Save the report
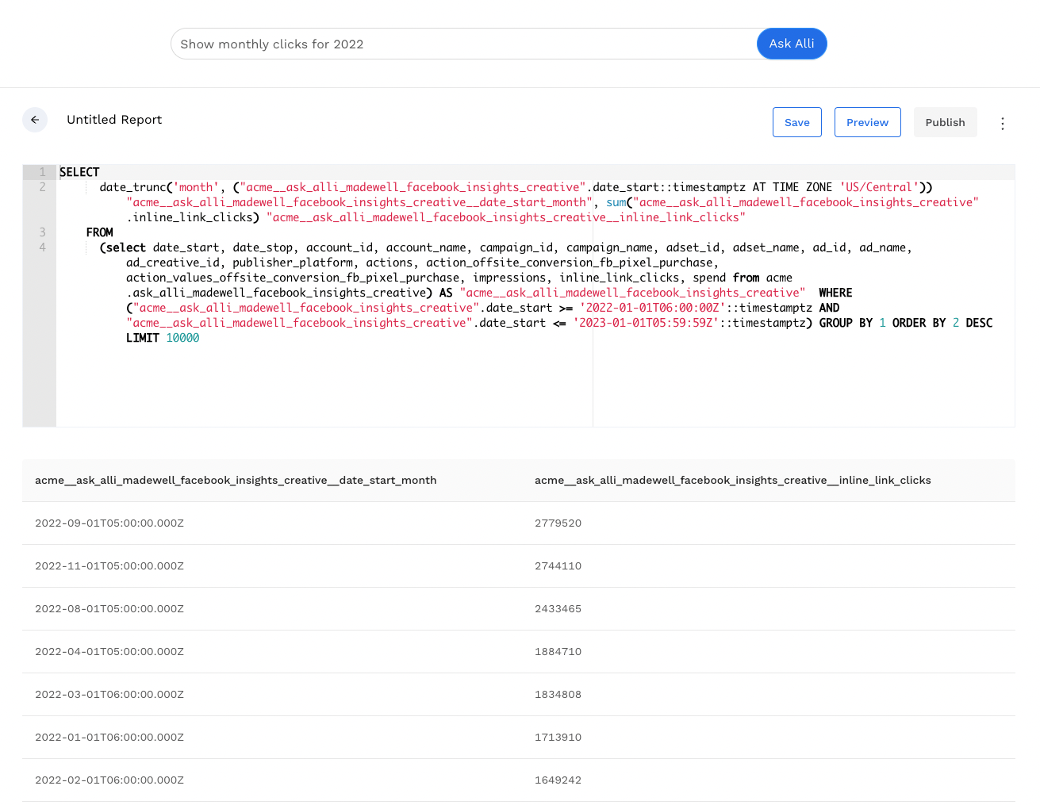This screenshot has height=805, width=1040. tap(796, 122)
